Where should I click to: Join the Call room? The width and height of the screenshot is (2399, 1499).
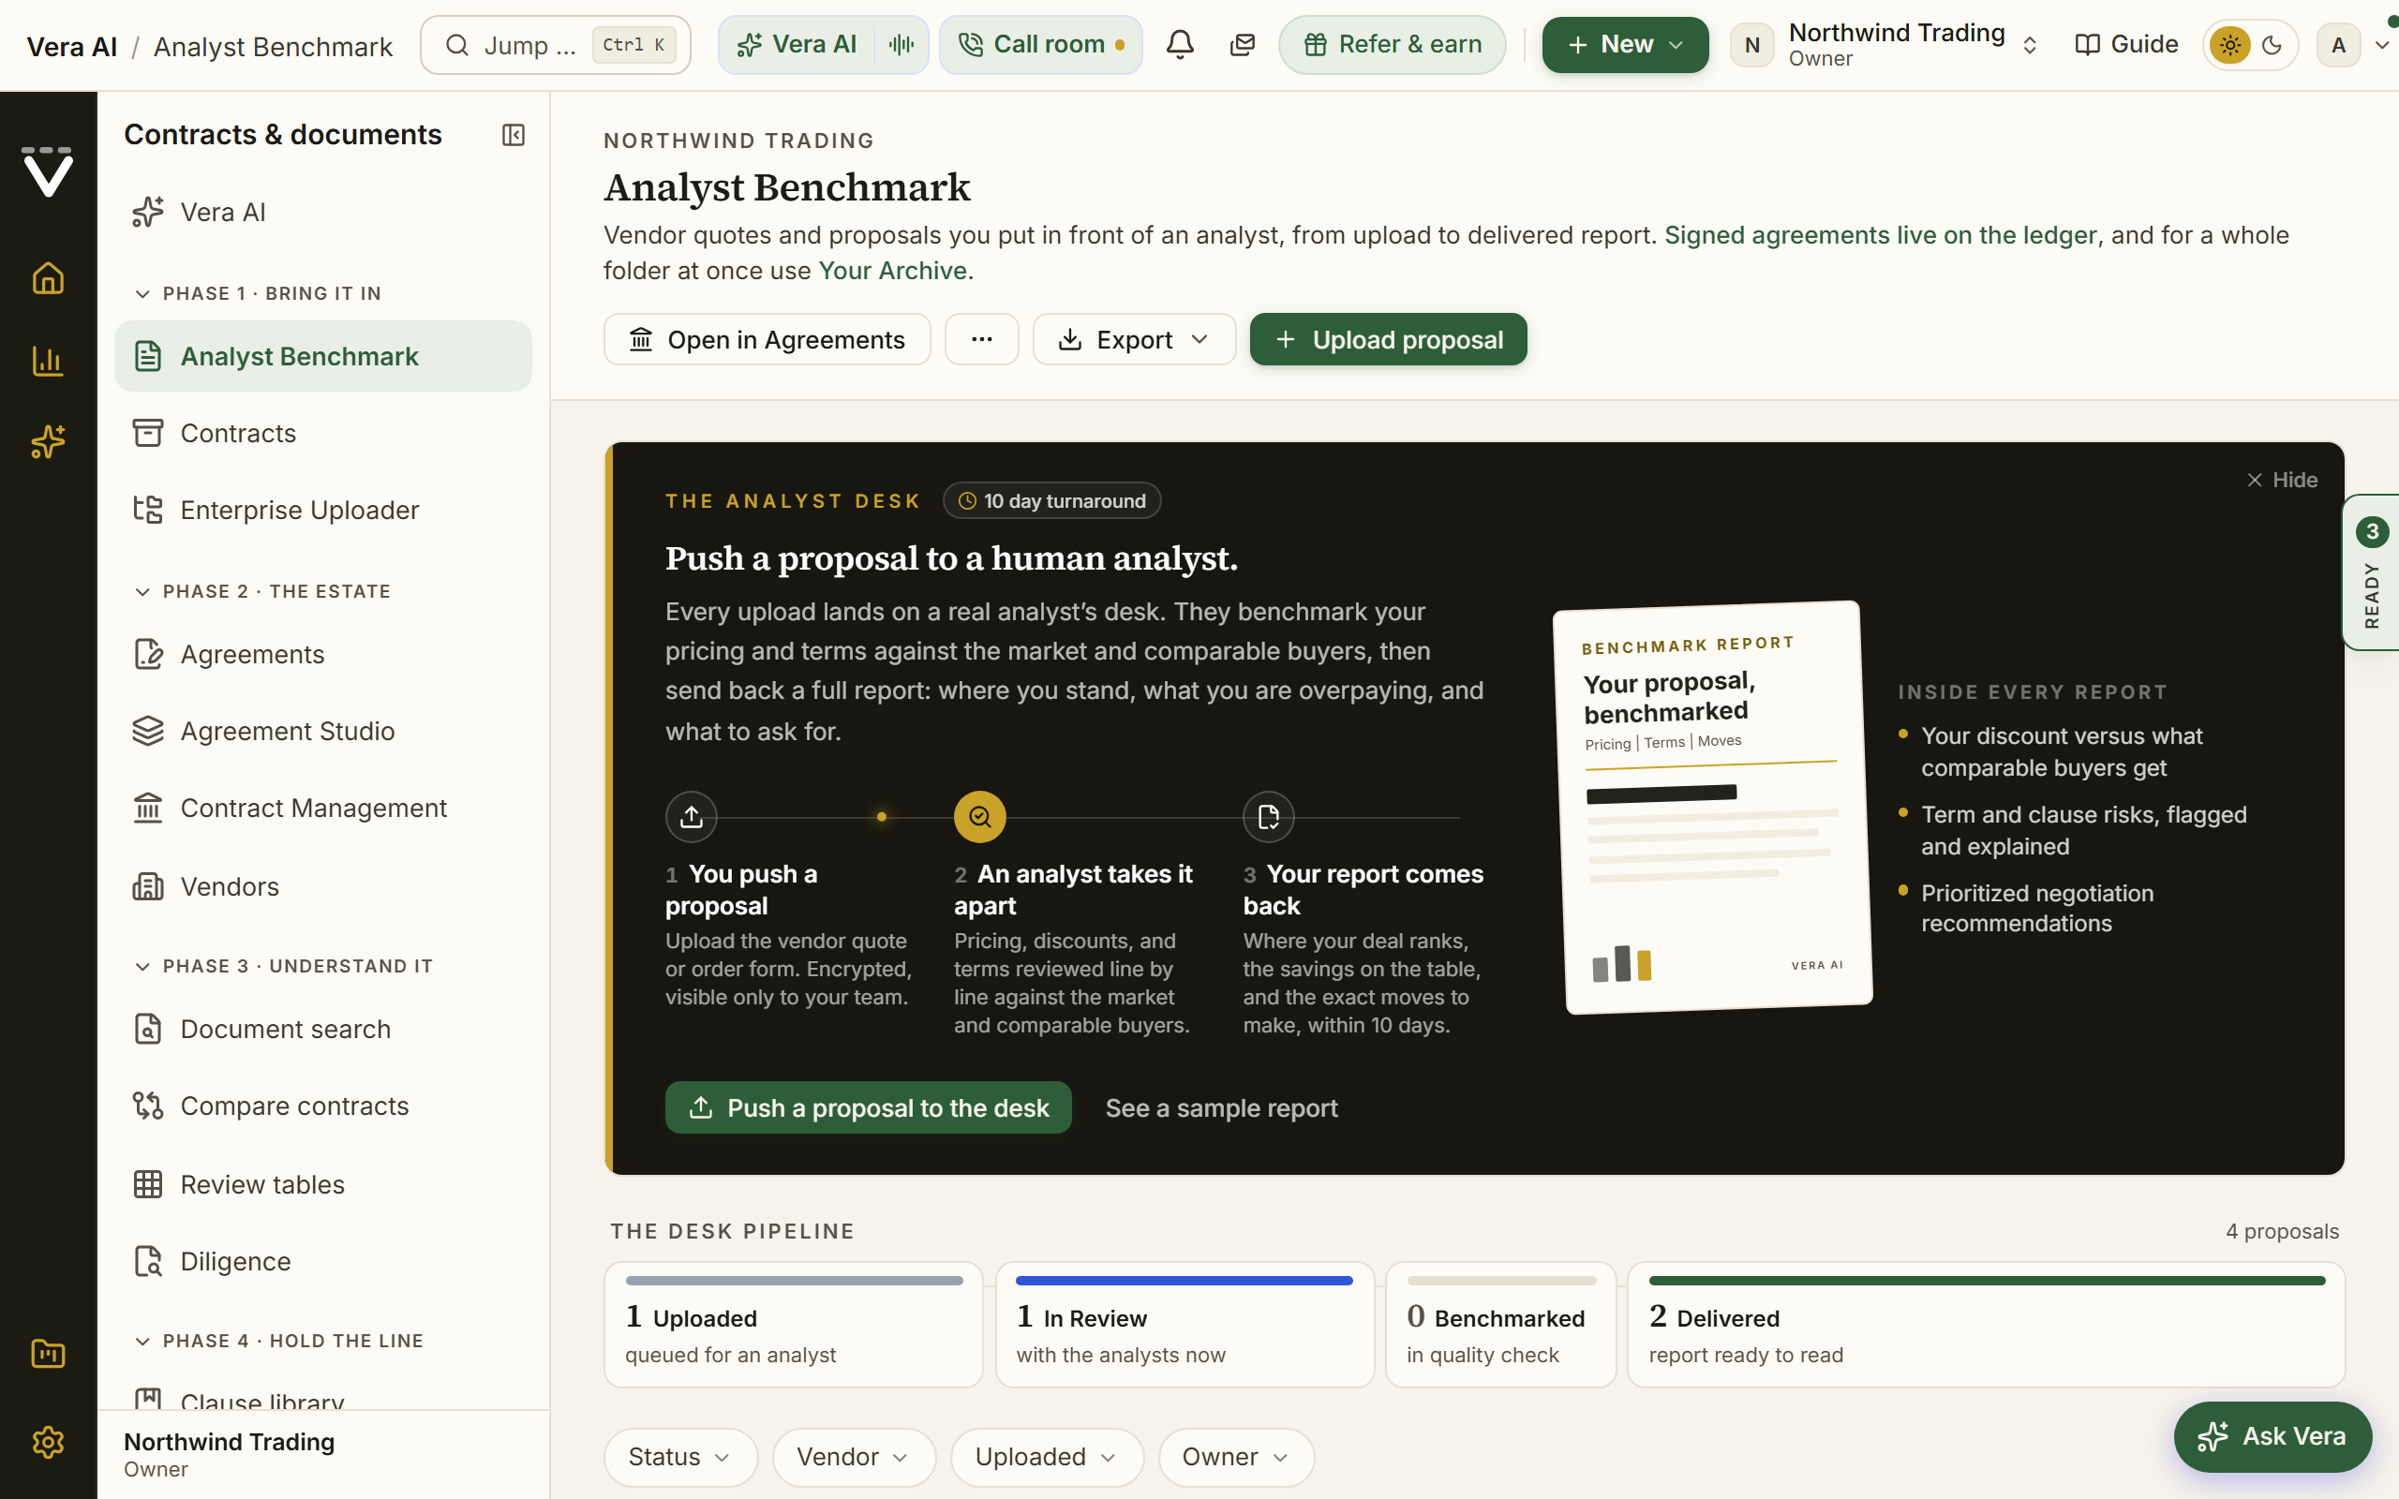[x=1041, y=45]
